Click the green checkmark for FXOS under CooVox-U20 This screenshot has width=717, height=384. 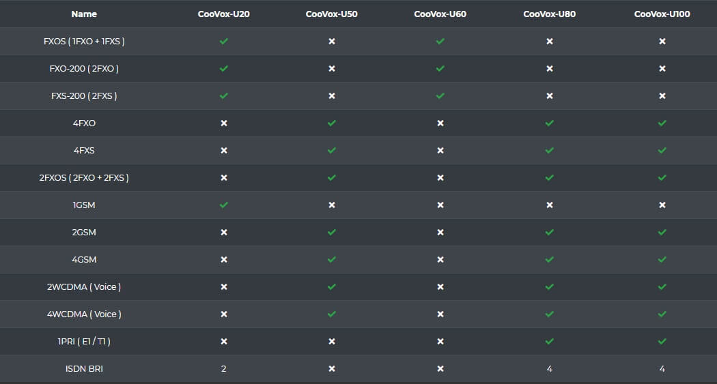[224, 42]
